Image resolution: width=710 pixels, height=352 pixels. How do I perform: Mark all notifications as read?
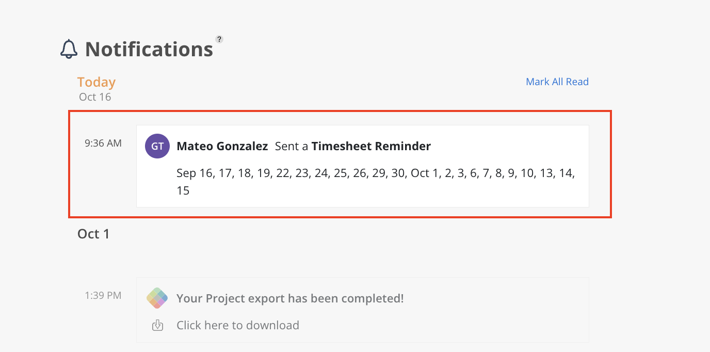557,82
